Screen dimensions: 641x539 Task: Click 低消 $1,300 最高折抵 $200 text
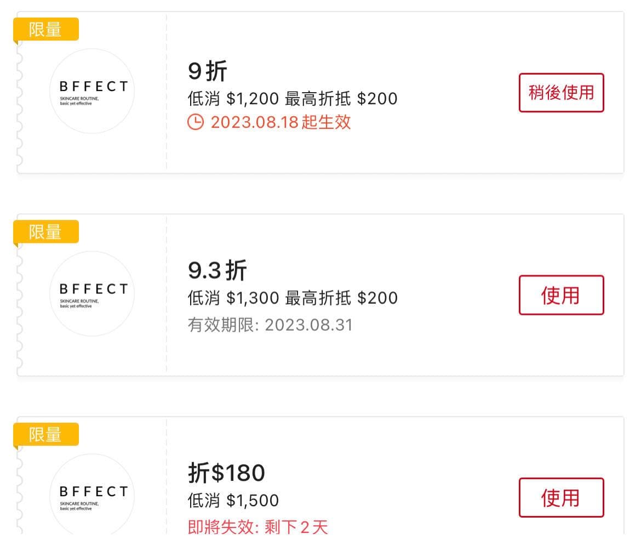[x=293, y=298]
